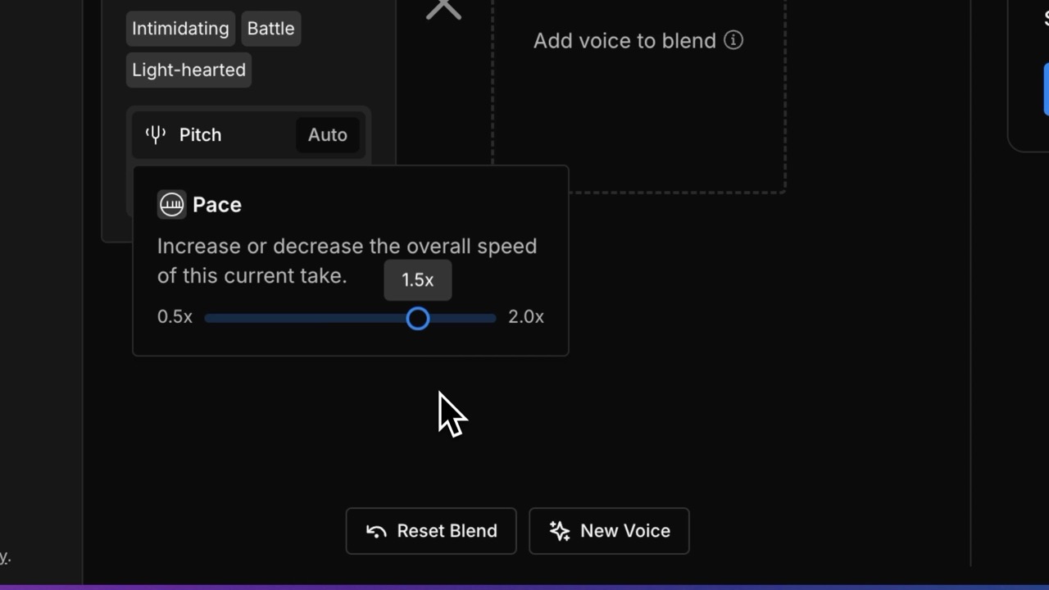Click the Pace metronome icon
The height and width of the screenshot is (590, 1049).
coord(171,204)
